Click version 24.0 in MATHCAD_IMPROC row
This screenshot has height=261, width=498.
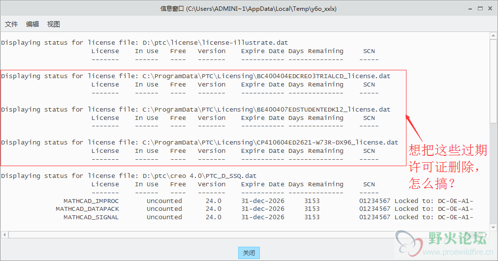click(214, 201)
